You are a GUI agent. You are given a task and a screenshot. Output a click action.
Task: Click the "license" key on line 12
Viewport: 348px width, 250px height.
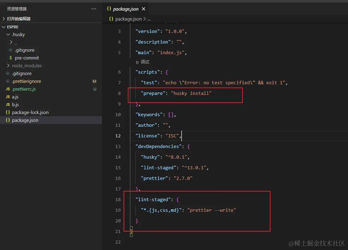point(148,136)
